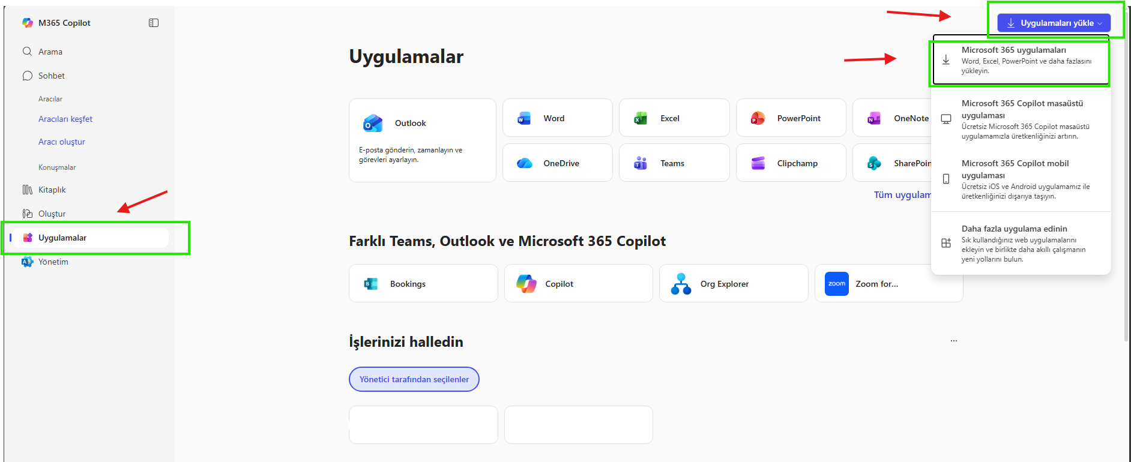Select Microsoft 365 Copilot masaüstü uygulaması entry
Image resolution: width=1131 pixels, height=462 pixels.
click(1021, 119)
